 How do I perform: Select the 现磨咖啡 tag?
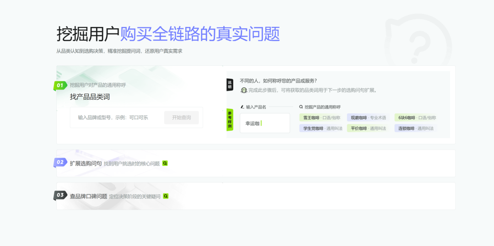(368, 118)
